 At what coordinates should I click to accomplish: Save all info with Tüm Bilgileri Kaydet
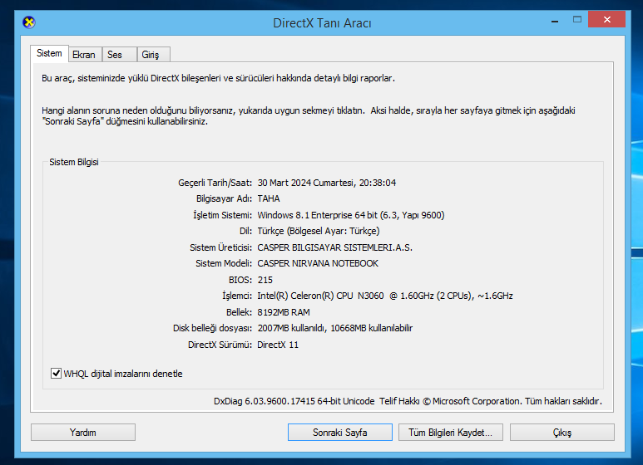[451, 433]
